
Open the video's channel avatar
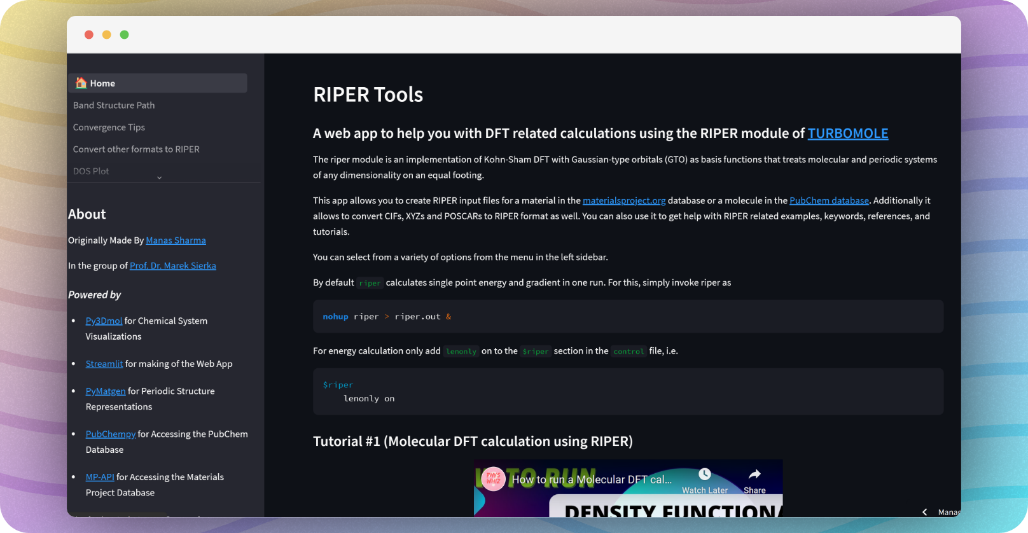(493, 480)
